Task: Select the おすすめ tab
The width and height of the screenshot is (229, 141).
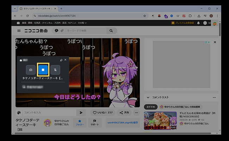Action: [151, 107]
